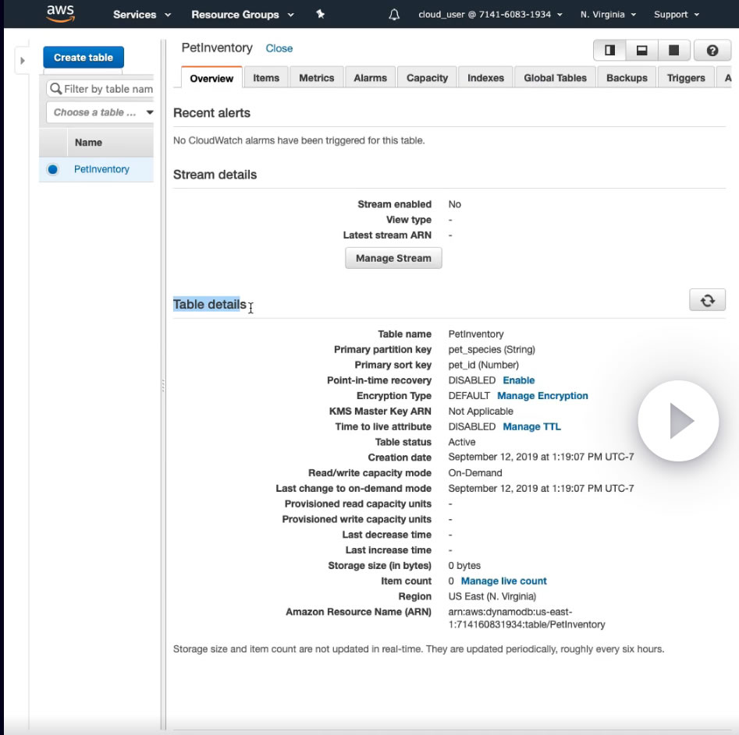Viewport: 739px width, 735px height.
Task: Switch to split side-by-side panel layout icon
Action: click(610, 51)
